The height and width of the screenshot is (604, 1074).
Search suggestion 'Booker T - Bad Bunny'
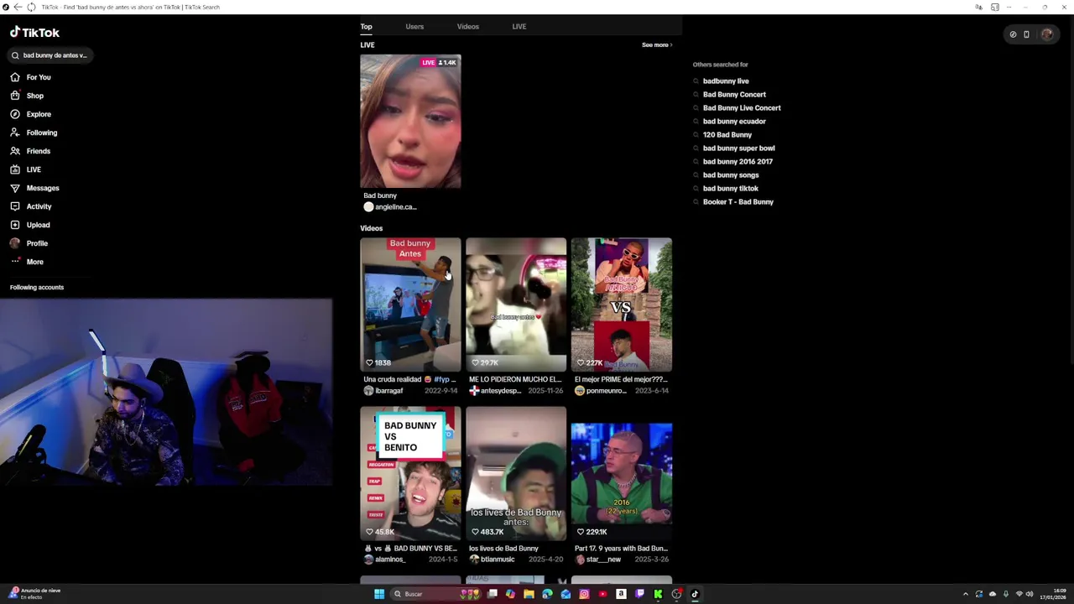(x=738, y=202)
